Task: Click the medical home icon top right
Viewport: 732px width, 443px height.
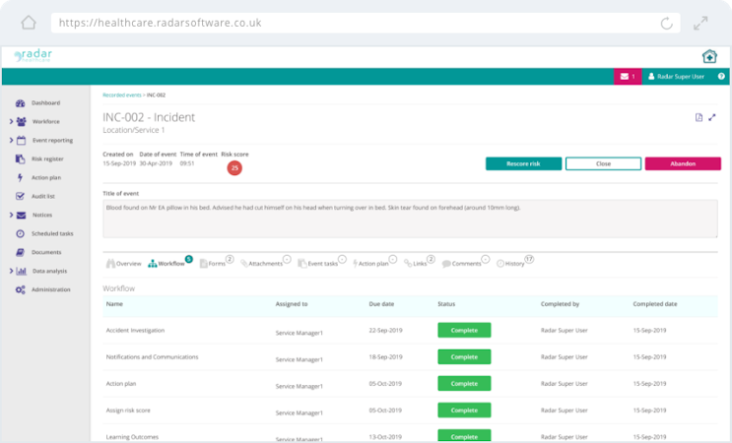Action: click(x=709, y=56)
